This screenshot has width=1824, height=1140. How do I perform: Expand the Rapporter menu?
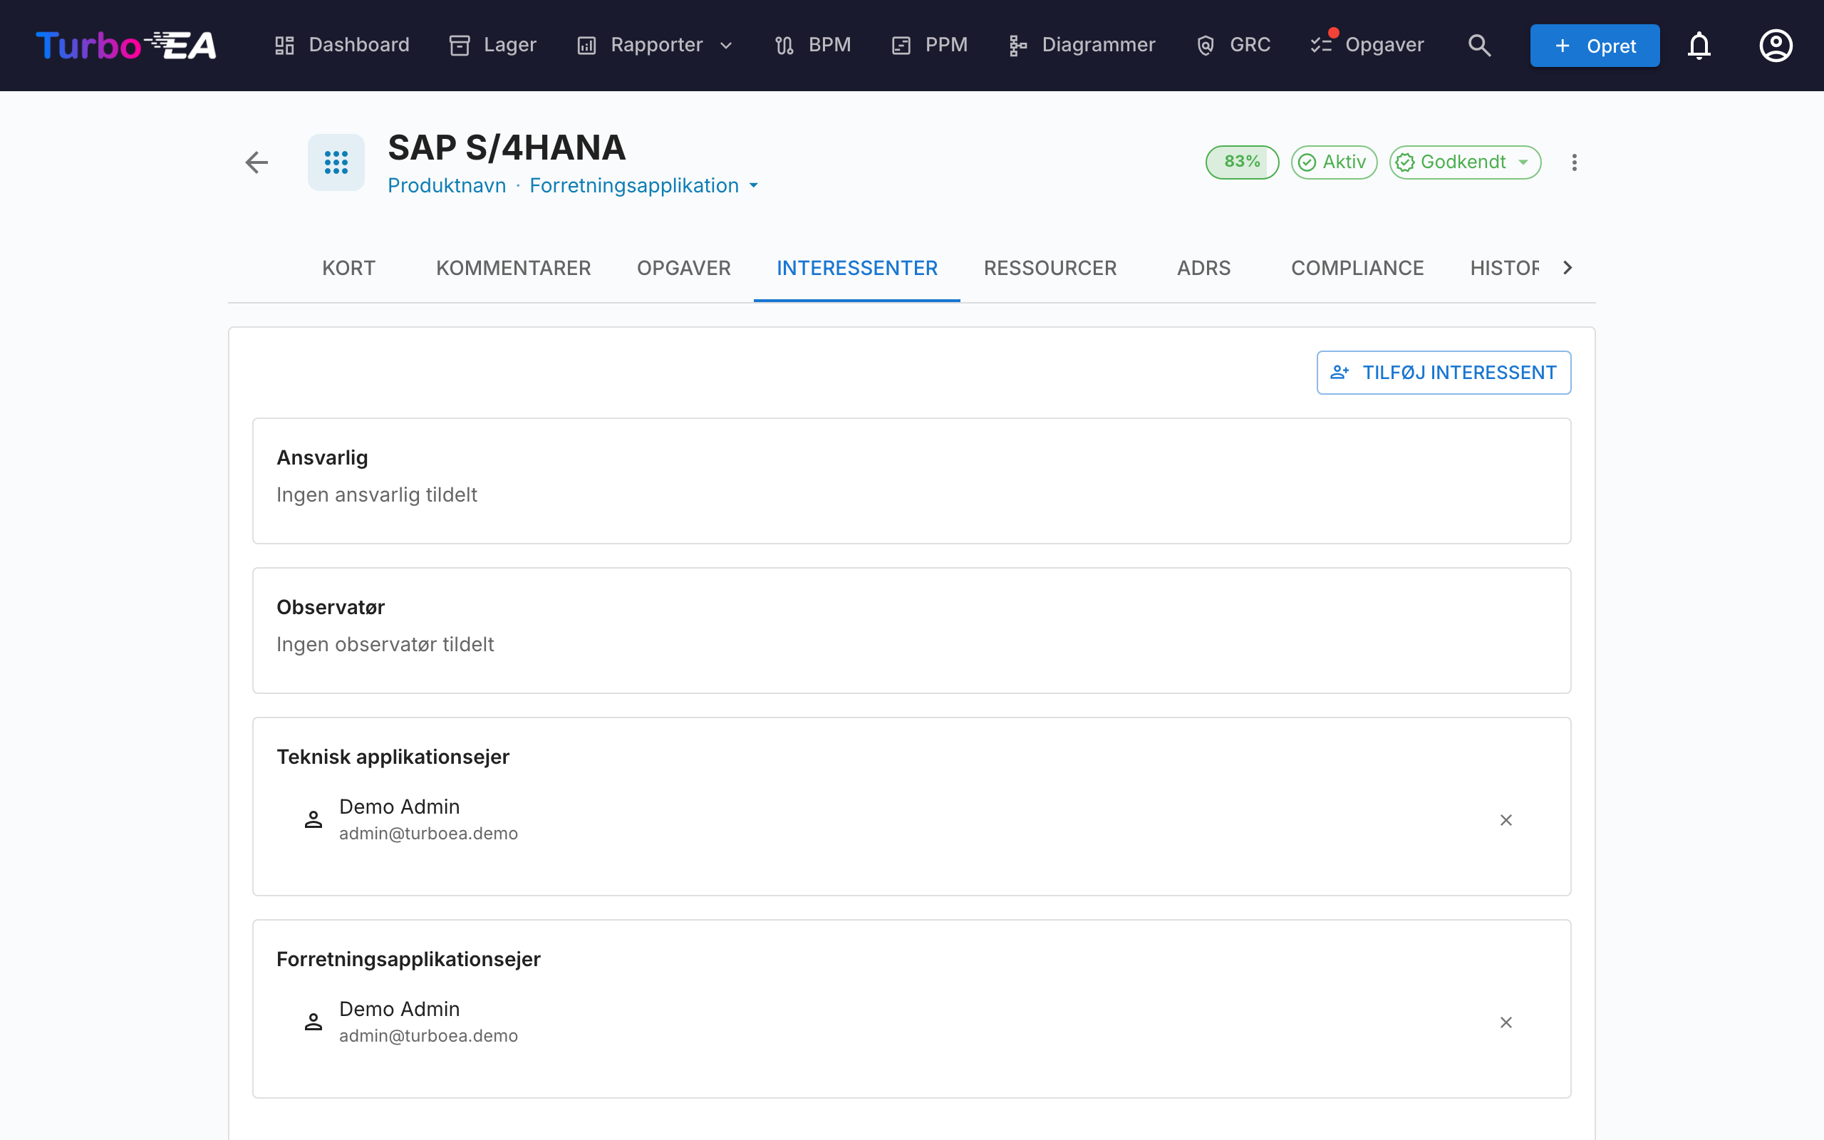pyautogui.click(x=655, y=45)
